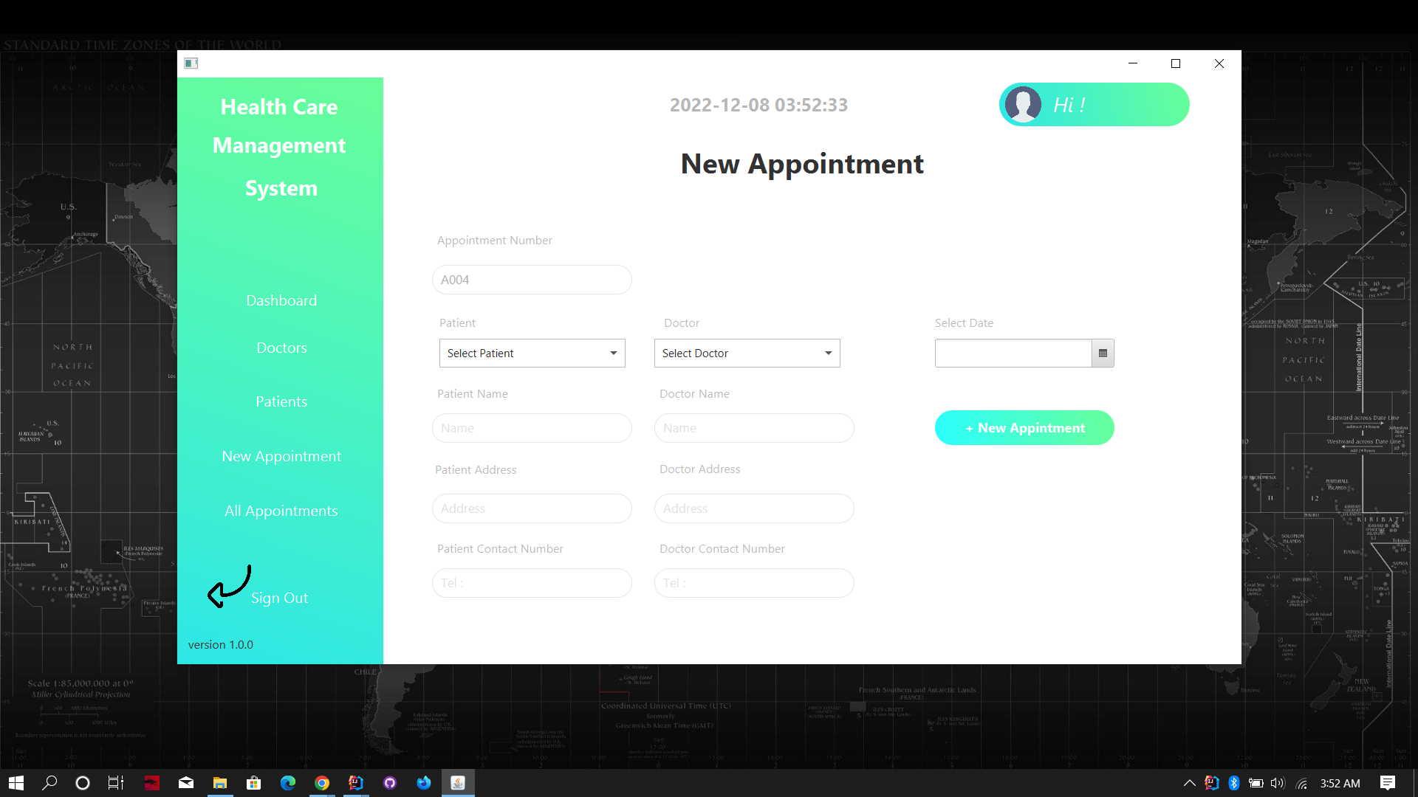Click the + New Appointment button
1418x797 pixels.
[1024, 428]
